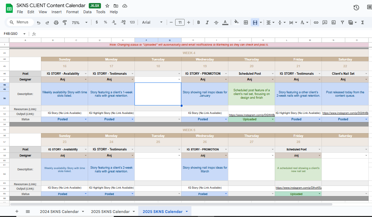Viewport: 372px width, 217px height.
Task: Click the font size field
Action: tap(180, 23)
